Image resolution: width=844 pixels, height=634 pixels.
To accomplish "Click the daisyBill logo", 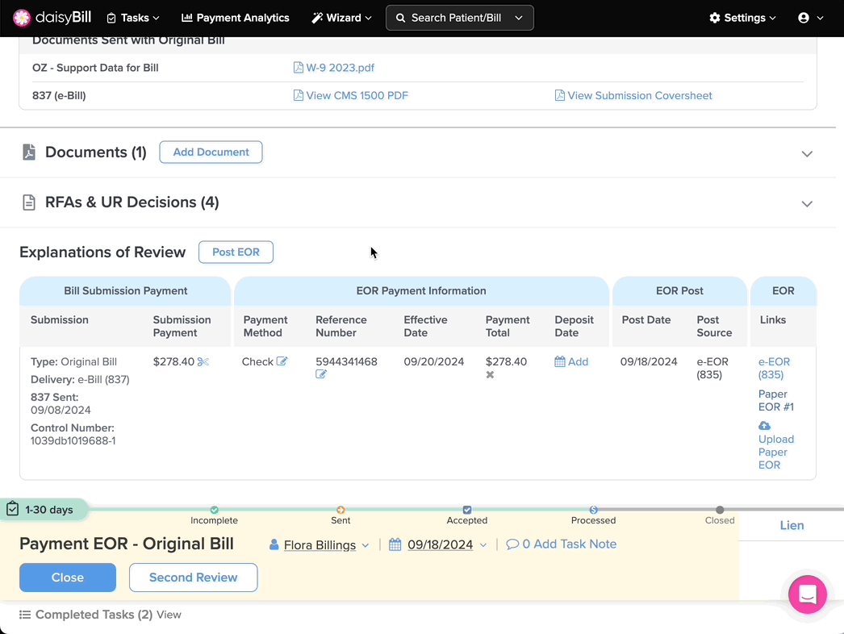I will coord(54,18).
